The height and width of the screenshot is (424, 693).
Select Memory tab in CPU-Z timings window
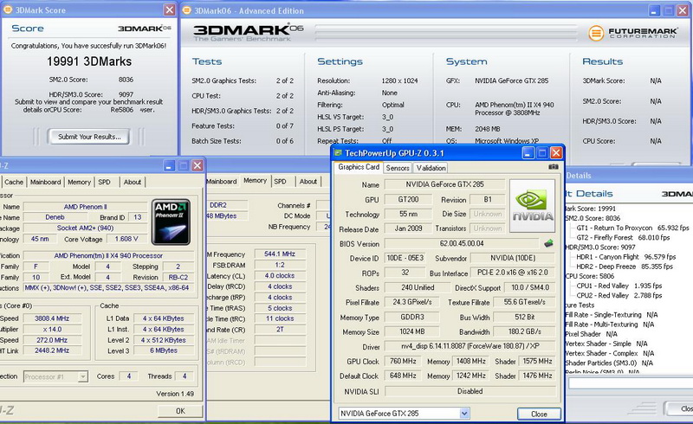tap(255, 181)
